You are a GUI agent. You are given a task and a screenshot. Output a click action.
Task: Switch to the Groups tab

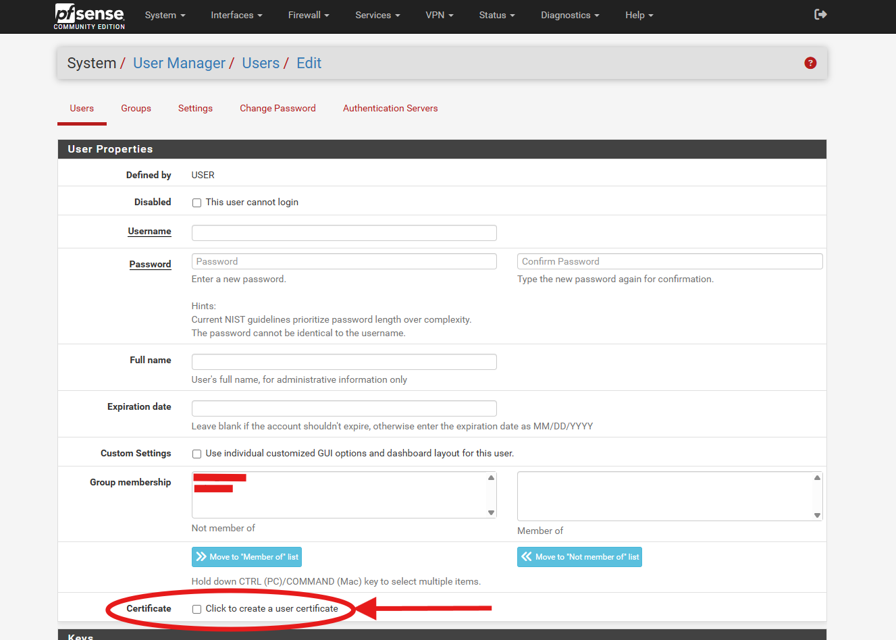136,108
